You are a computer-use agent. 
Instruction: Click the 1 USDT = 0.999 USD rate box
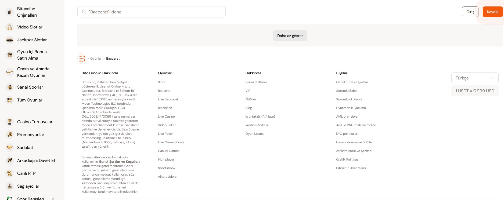point(475,91)
